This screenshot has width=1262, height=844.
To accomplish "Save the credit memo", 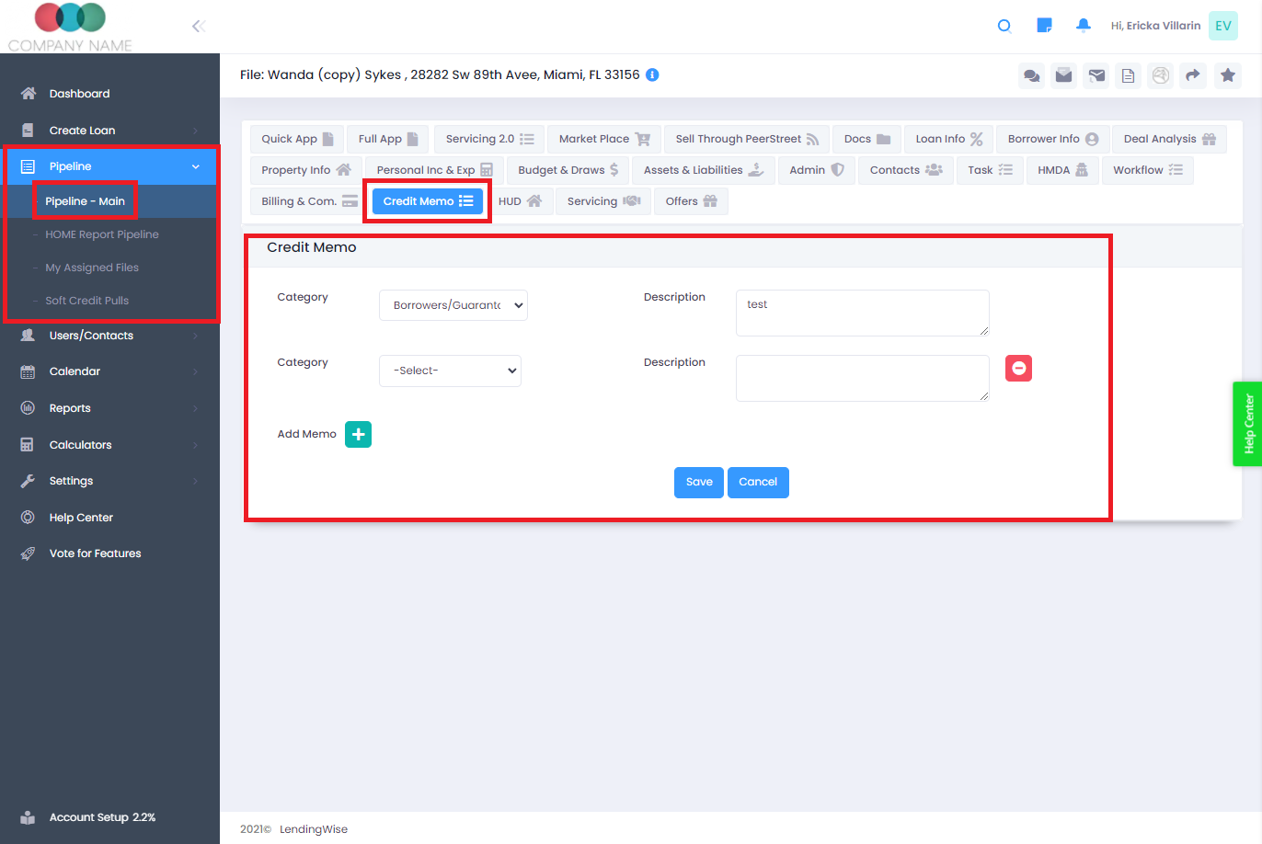I will 699,482.
